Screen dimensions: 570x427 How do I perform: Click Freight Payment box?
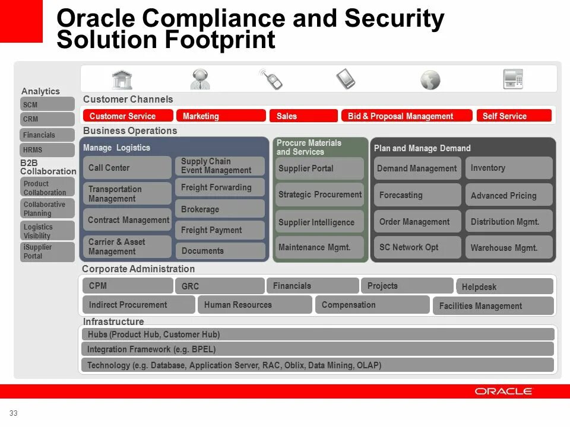coord(220,230)
